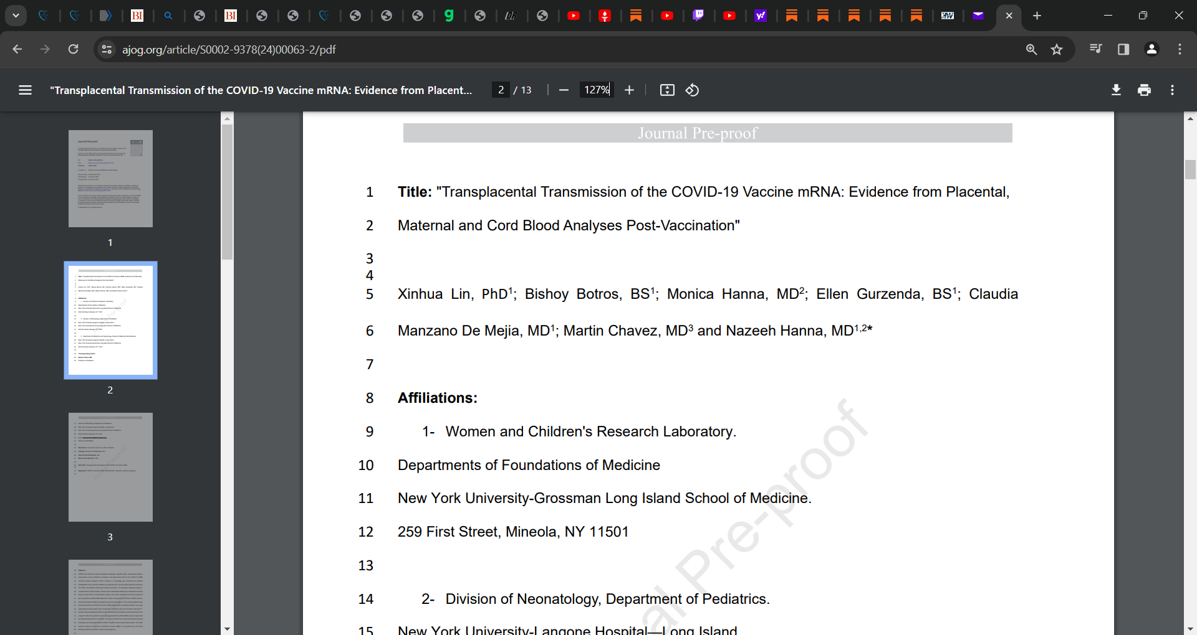Click the 'Title:' bold label

pos(415,192)
